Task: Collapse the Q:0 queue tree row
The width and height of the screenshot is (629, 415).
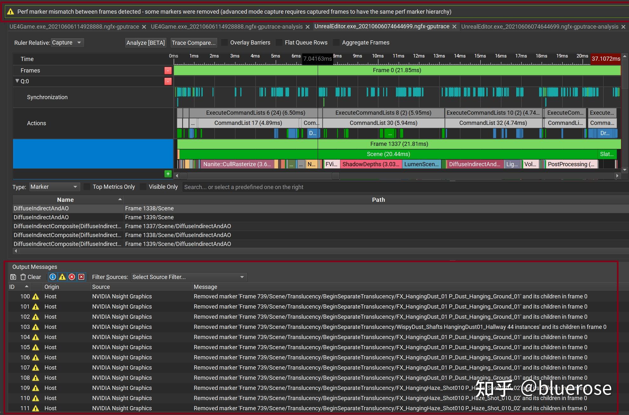Action: click(x=17, y=81)
